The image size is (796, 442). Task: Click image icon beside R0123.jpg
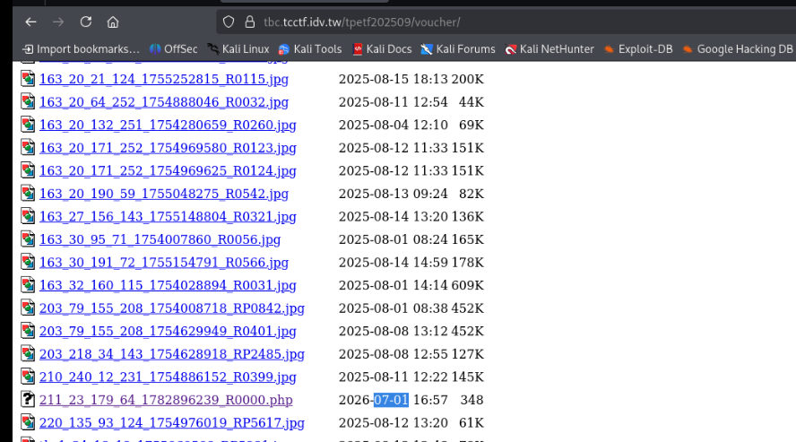(28, 147)
